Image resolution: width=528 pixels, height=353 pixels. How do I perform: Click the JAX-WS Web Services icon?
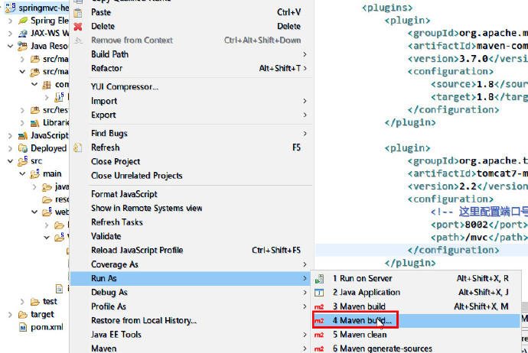(x=23, y=34)
